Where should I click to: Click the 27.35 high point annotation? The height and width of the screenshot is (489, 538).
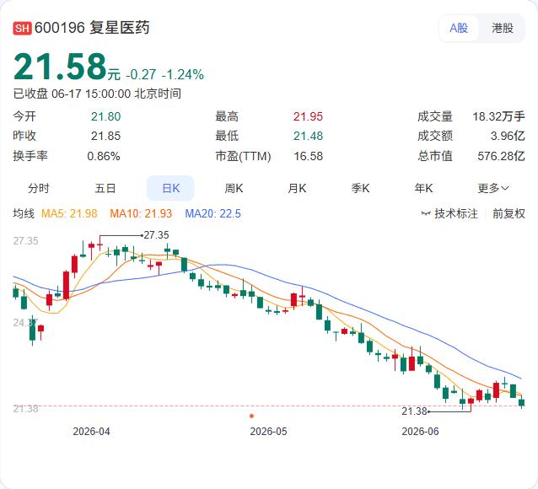156,235
